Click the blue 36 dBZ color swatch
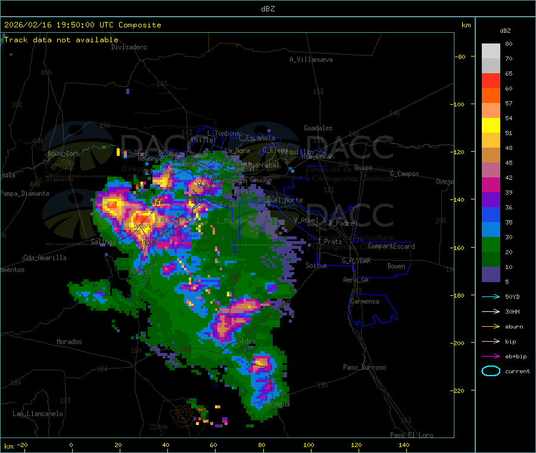536x453 pixels. click(491, 214)
